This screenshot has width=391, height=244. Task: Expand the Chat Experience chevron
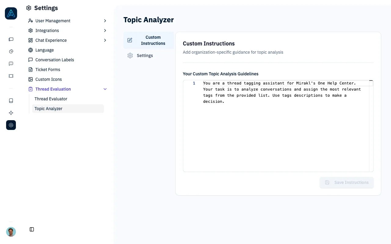105,40
